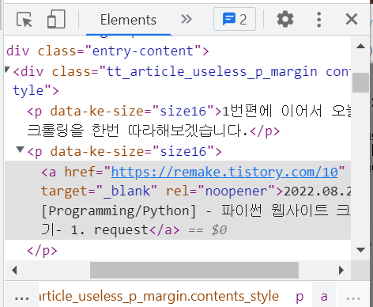Click the horizontal scrollbar right arrow
The height and width of the screenshot is (307, 373).
click(341, 270)
